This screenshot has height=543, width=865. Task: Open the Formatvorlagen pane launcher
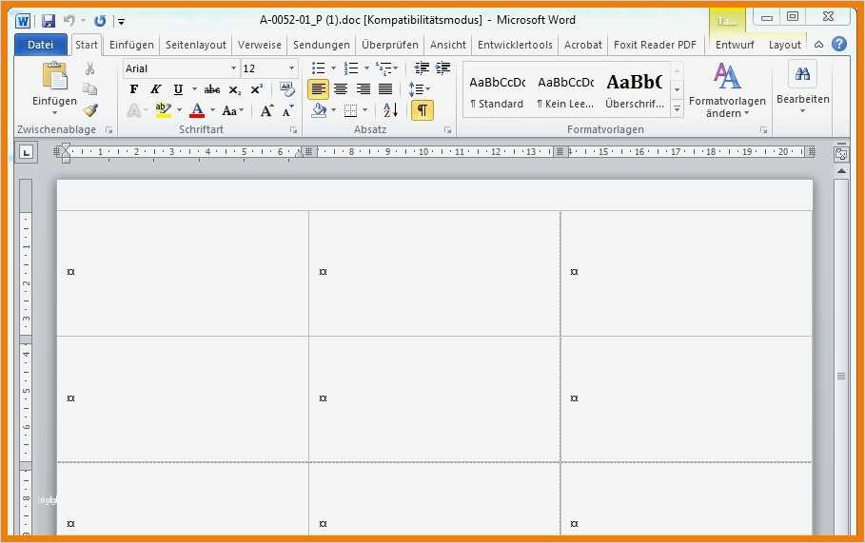coord(763,130)
